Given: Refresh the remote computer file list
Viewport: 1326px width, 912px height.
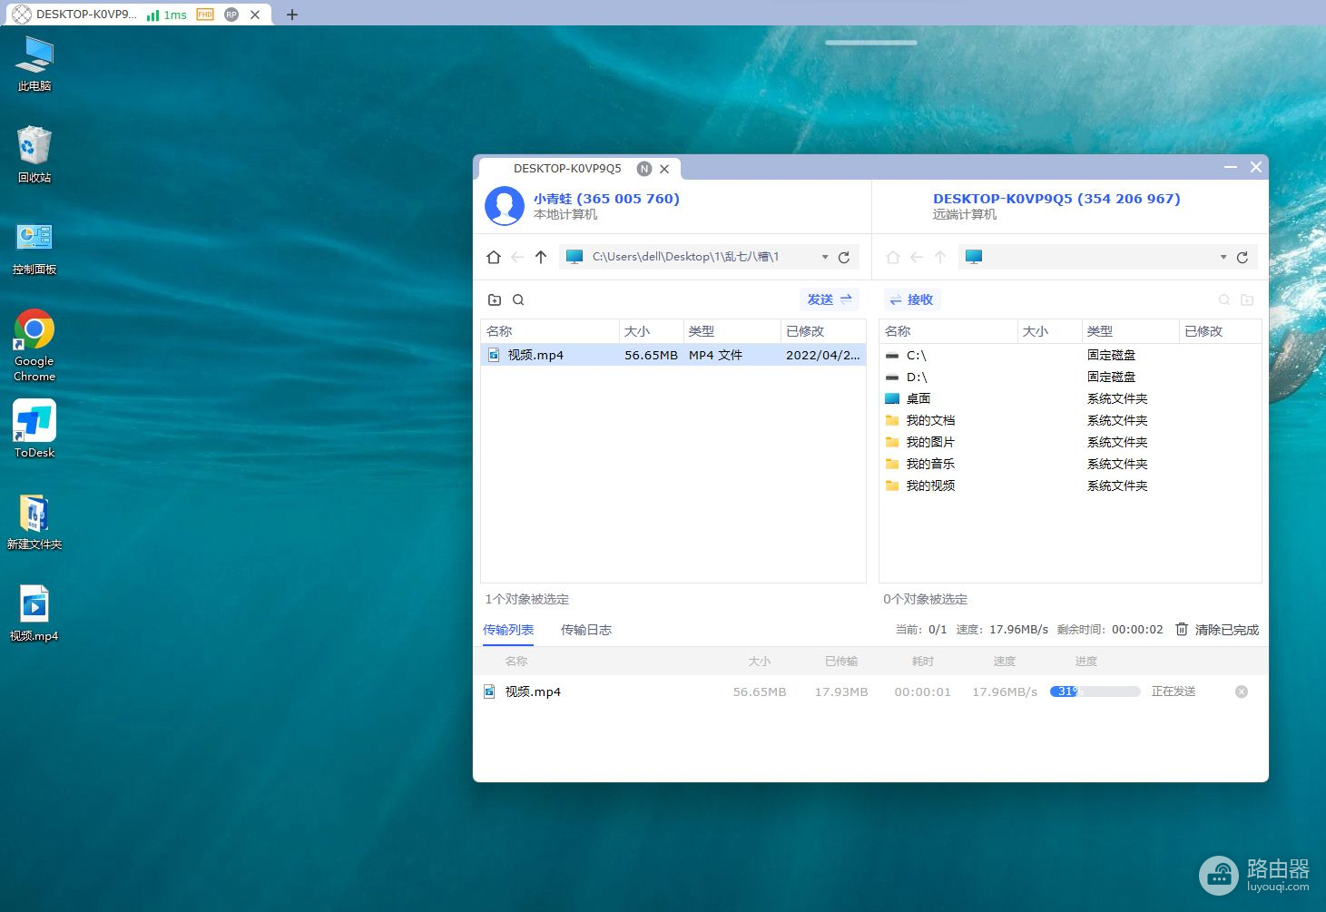Looking at the screenshot, I should (x=1243, y=258).
